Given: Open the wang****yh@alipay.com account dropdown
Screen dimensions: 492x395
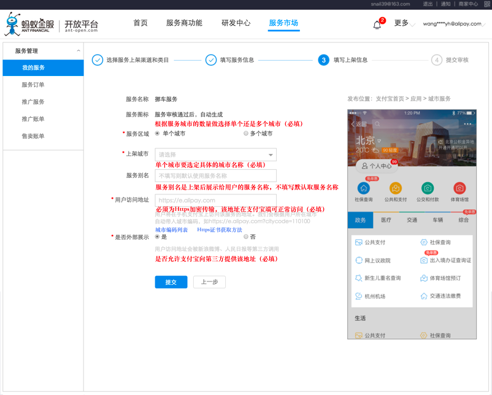Looking at the screenshot, I should (454, 24).
